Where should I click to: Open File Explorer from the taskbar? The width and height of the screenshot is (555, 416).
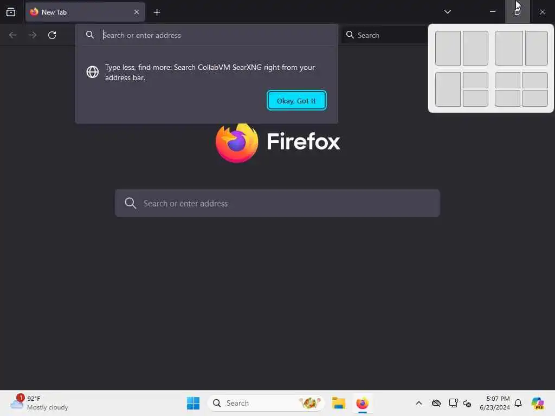pyautogui.click(x=338, y=403)
